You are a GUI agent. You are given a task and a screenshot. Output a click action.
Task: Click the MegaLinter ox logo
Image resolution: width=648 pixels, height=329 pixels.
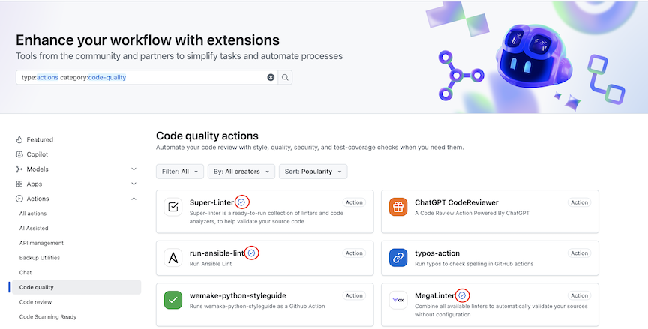(x=398, y=300)
